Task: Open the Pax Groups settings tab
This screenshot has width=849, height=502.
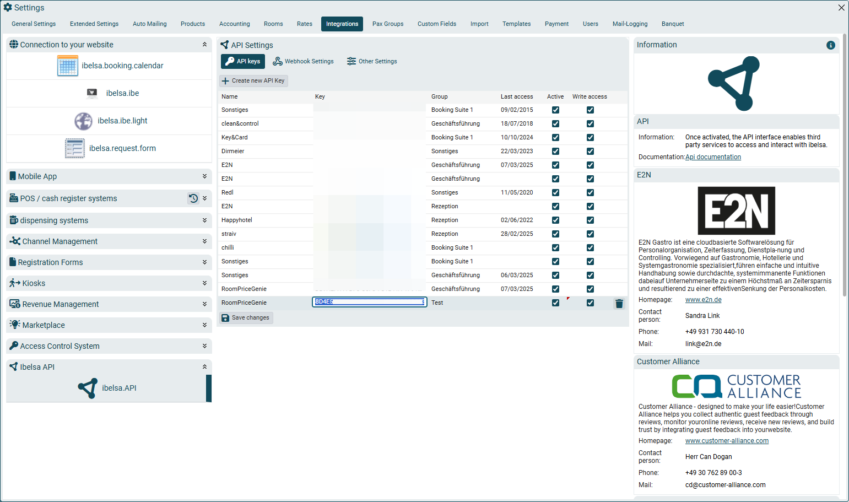Action: pos(388,24)
